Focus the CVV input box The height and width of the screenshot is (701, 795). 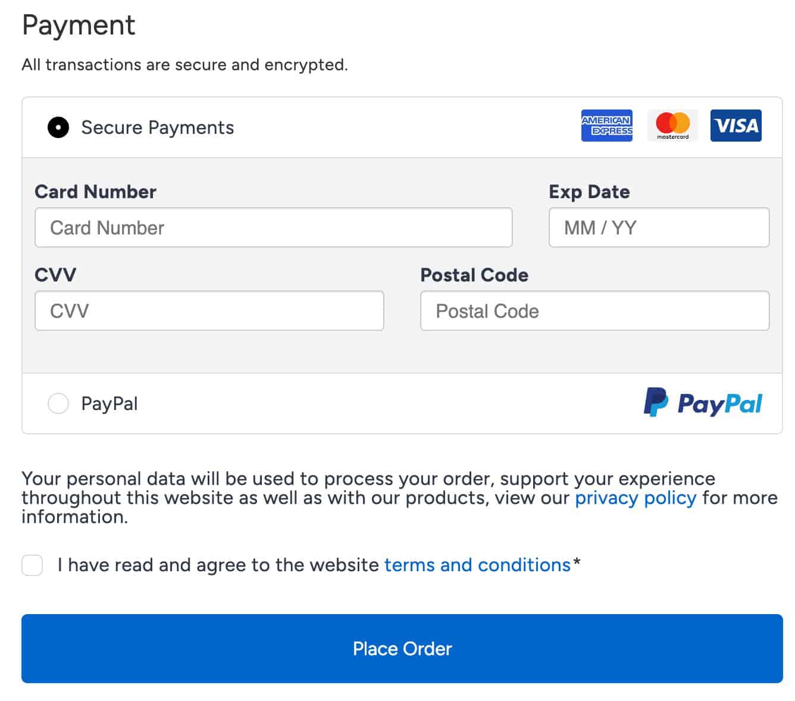pos(209,311)
